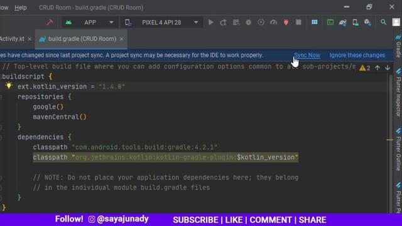Click the warnings indicator showing 2
This screenshot has width=402, height=226.
[365, 68]
